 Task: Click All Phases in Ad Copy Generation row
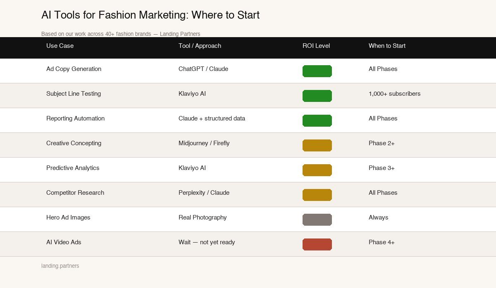click(x=383, y=69)
